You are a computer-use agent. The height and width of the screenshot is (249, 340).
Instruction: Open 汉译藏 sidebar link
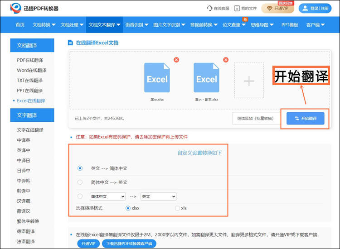coord(24,201)
